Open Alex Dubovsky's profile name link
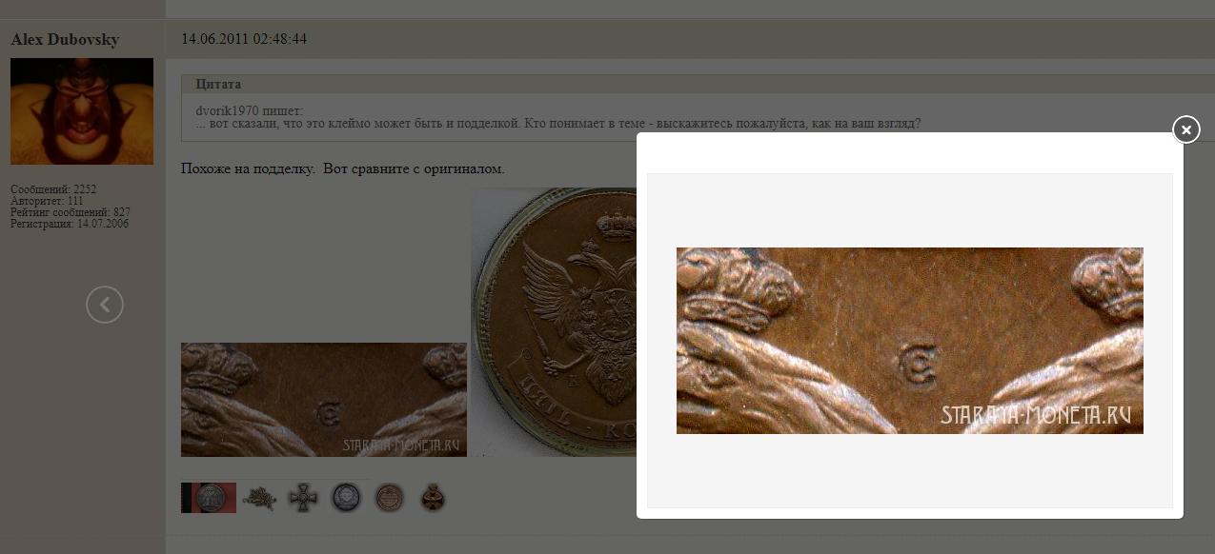This screenshot has width=1215, height=554. point(65,39)
